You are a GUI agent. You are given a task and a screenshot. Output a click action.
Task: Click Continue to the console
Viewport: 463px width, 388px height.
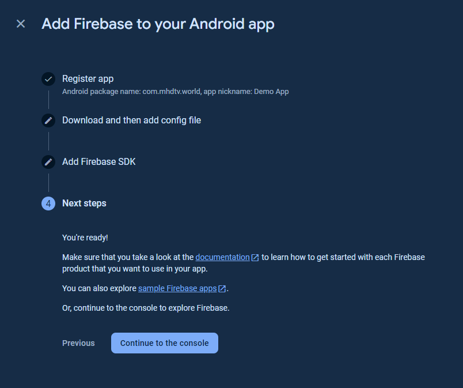pos(165,343)
